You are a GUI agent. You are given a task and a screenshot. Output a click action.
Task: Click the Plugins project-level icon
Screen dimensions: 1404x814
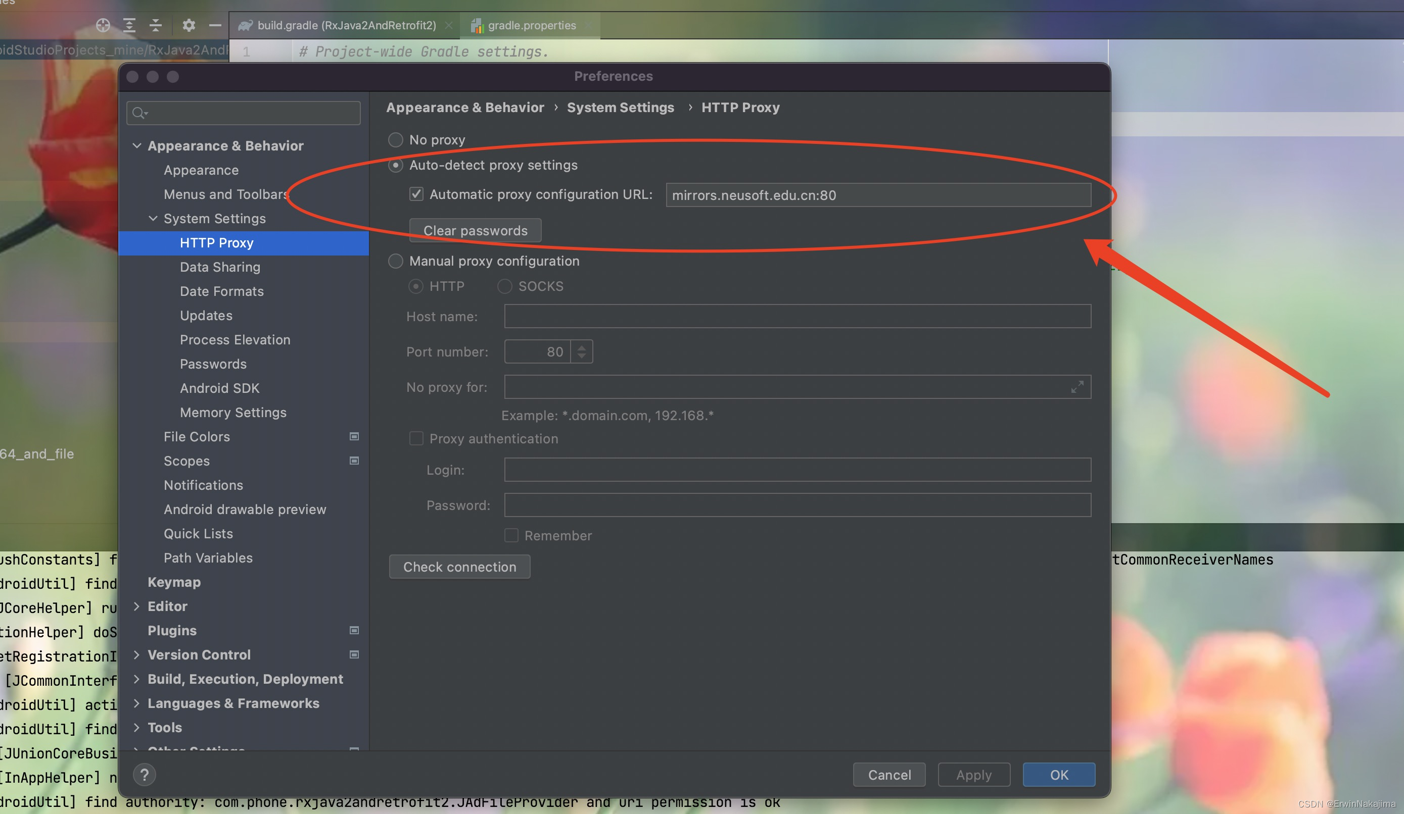pyautogui.click(x=354, y=630)
